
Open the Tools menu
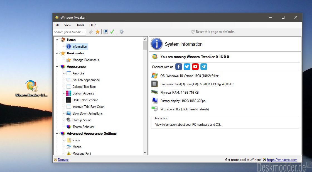(x=80, y=25)
